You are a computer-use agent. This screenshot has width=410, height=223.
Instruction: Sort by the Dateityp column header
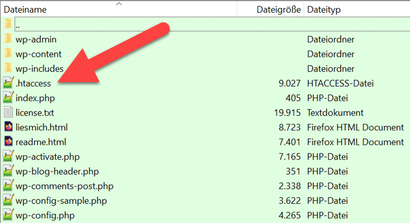click(324, 10)
